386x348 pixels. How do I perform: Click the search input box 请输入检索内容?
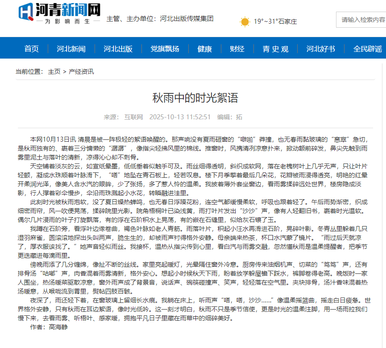pyautogui.click(x=361, y=20)
